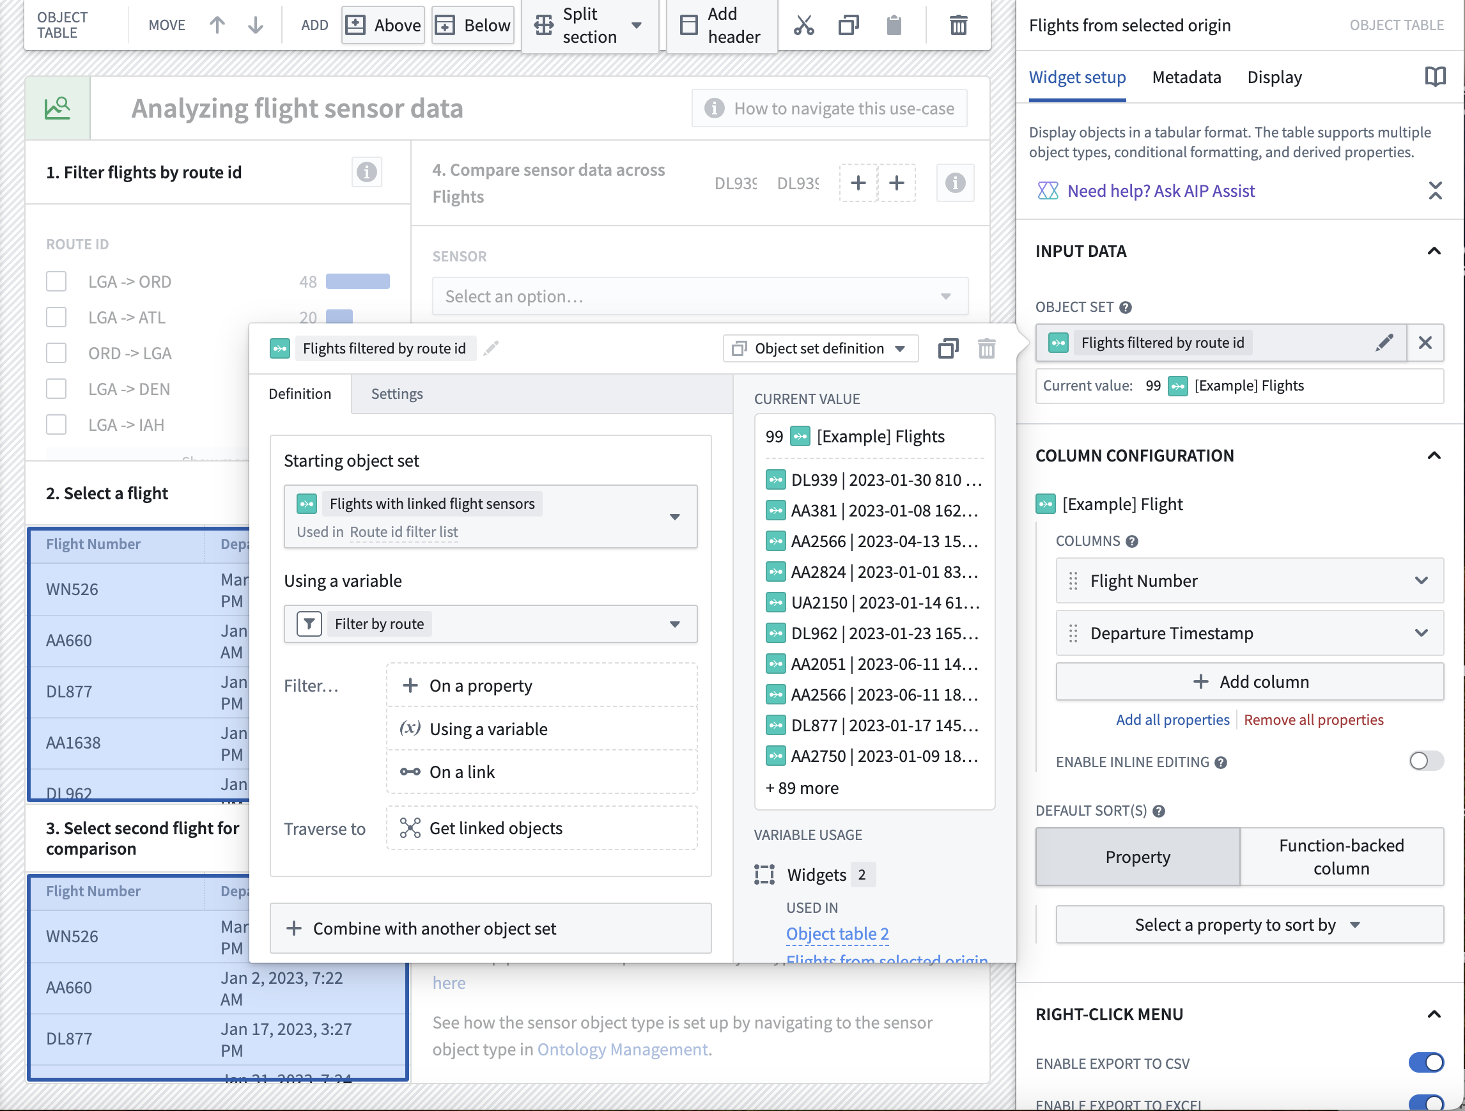Image resolution: width=1465 pixels, height=1111 pixels.
Task: Delete the variable using popup trash icon
Action: click(986, 348)
